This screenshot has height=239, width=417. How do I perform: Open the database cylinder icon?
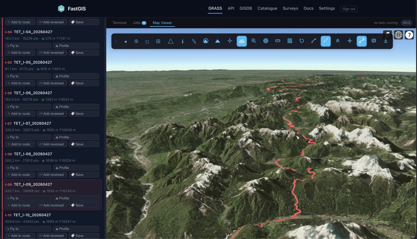374,41
